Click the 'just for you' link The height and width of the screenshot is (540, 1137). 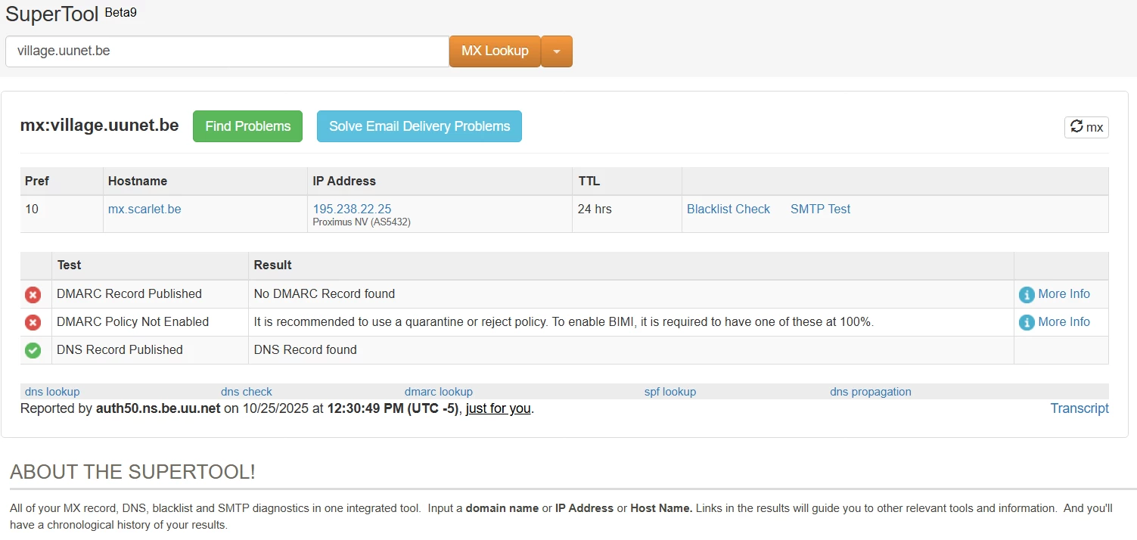pyautogui.click(x=498, y=408)
